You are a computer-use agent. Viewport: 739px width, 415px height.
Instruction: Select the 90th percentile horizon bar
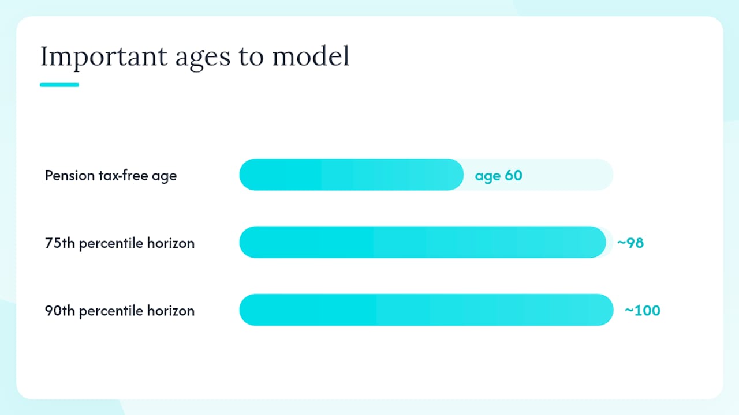(x=426, y=310)
